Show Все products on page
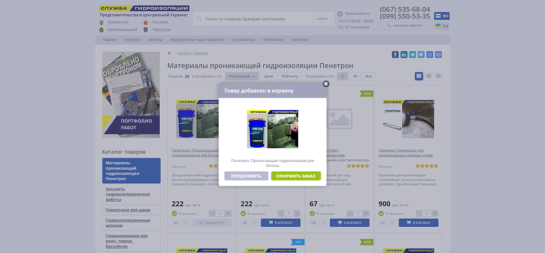 [368, 76]
